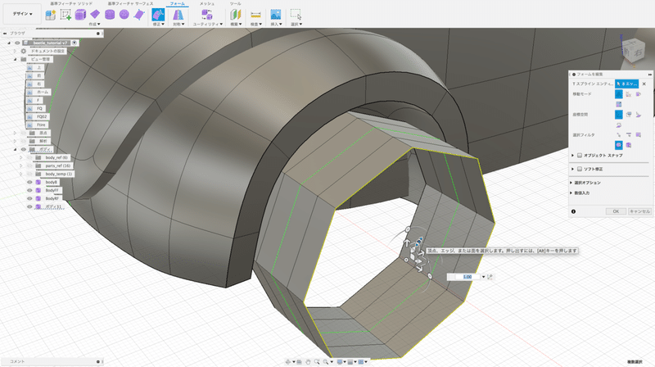The image size is (655, 367).
Task: Open the 修正 dropdown menu
Action: click(157, 25)
